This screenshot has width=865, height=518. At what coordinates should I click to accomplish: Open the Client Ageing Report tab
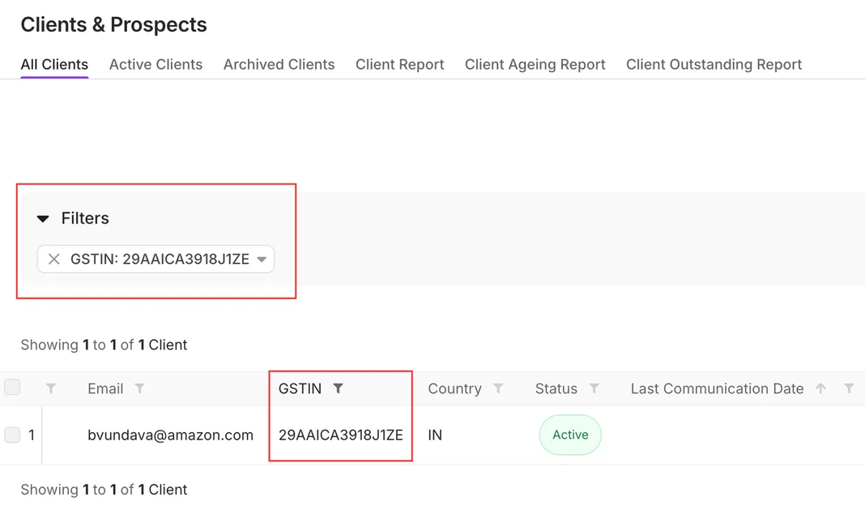[x=535, y=65]
